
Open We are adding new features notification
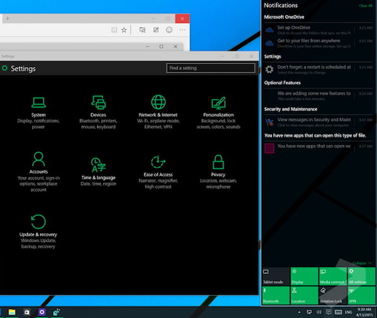point(319,95)
